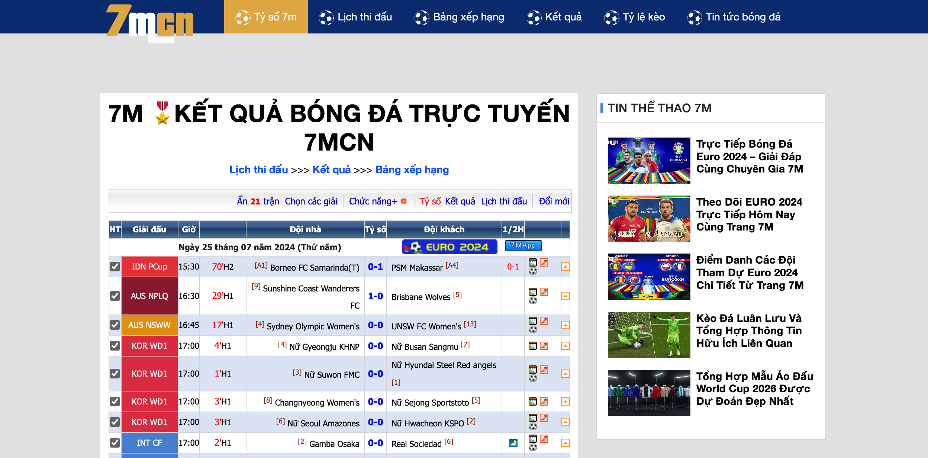Click the odds arrow icon in Nữ Seoul Amazones row
Image resolution: width=928 pixels, height=458 pixels.
pyautogui.click(x=544, y=418)
